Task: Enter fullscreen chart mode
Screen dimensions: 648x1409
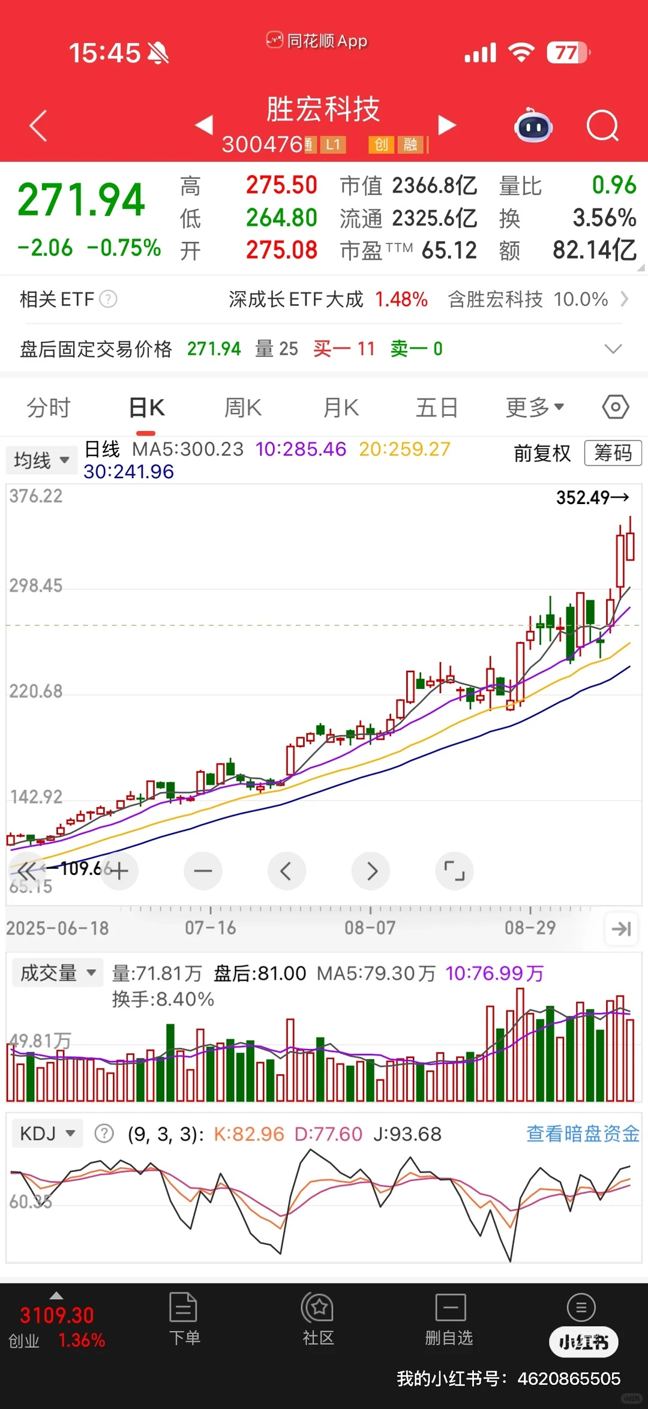Action: 454,871
